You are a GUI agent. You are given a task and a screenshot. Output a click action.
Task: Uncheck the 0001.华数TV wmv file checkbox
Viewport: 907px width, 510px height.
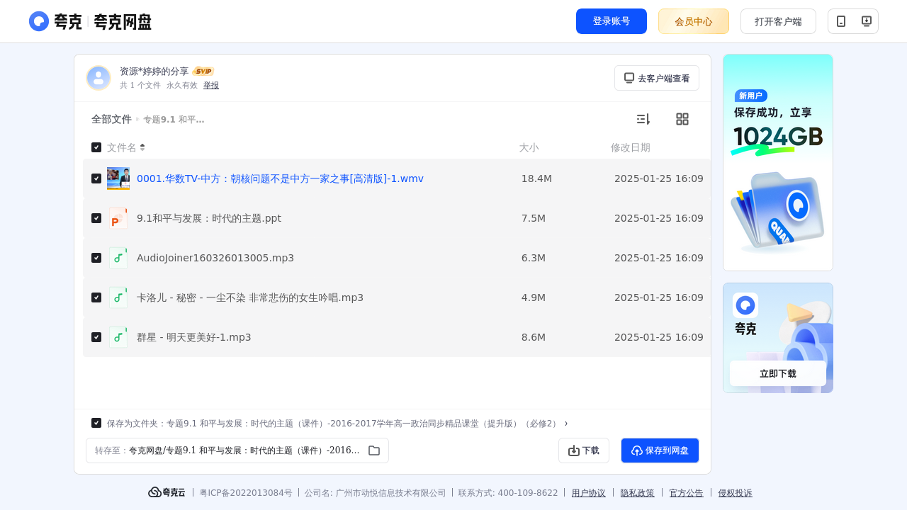(x=96, y=178)
